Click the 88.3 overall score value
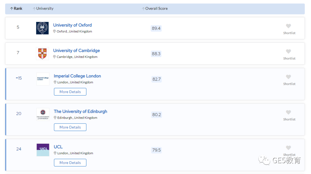 click(156, 54)
